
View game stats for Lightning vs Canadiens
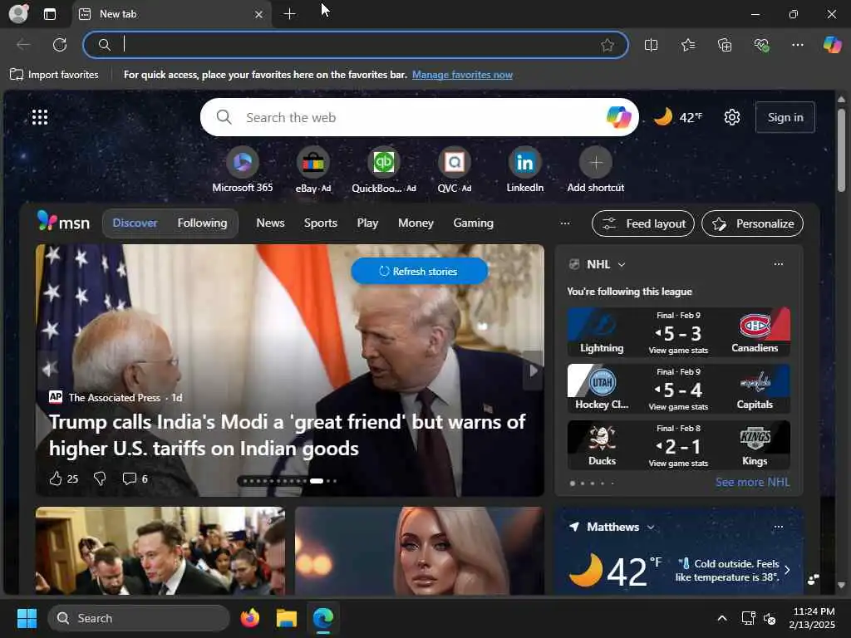[x=678, y=351]
